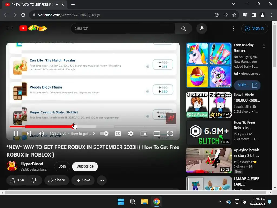Open 'How To Free Robux' glitch video thumbnail

point(209,133)
